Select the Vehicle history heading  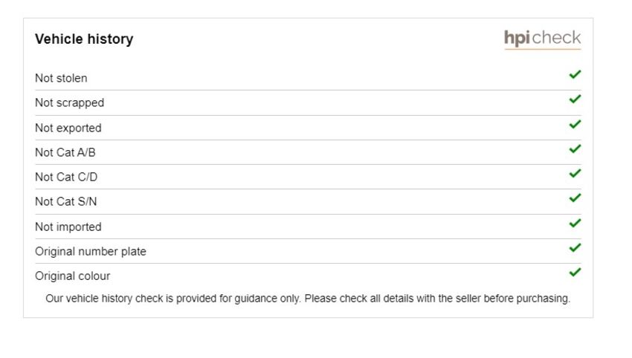point(84,39)
